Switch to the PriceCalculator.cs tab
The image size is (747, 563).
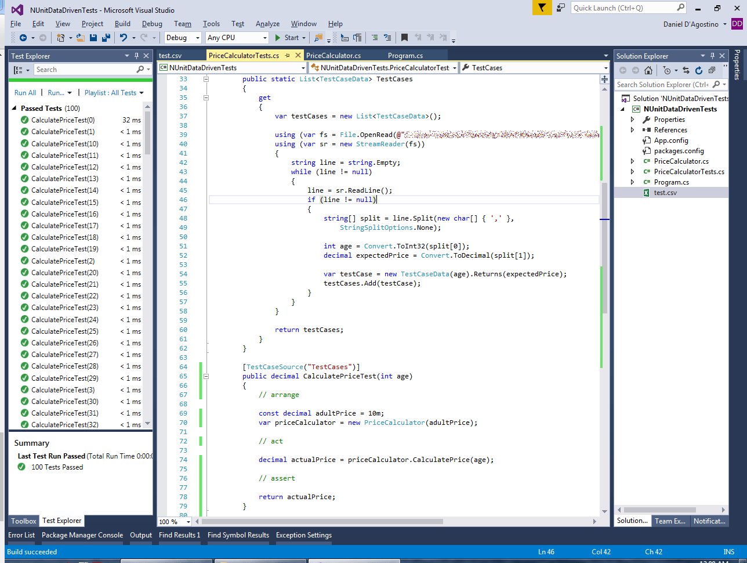(333, 56)
